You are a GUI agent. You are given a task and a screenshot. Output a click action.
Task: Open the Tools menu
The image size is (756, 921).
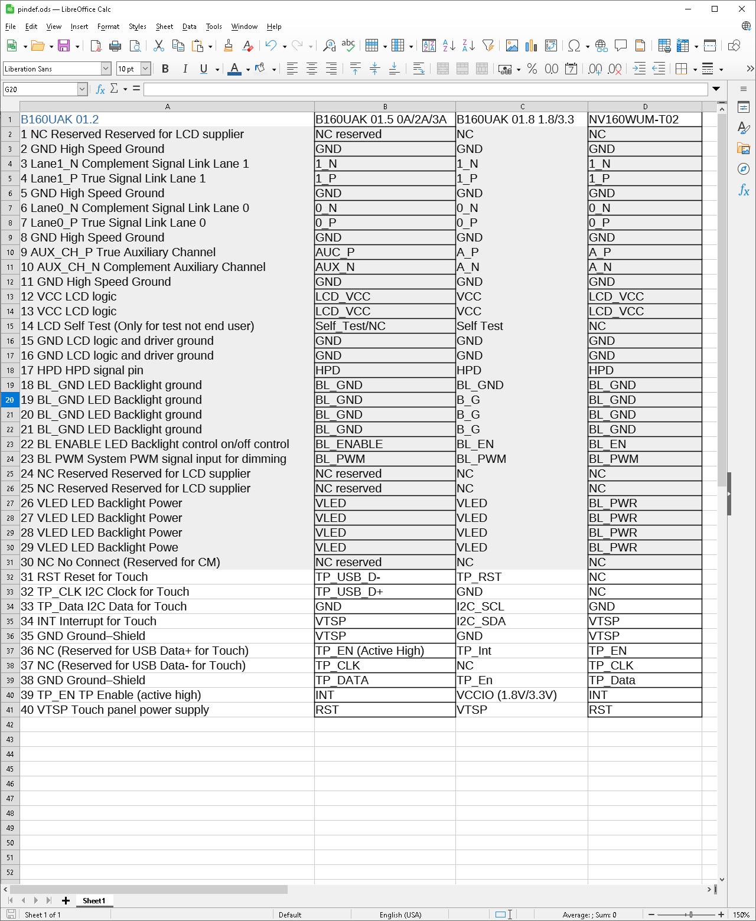tap(214, 27)
